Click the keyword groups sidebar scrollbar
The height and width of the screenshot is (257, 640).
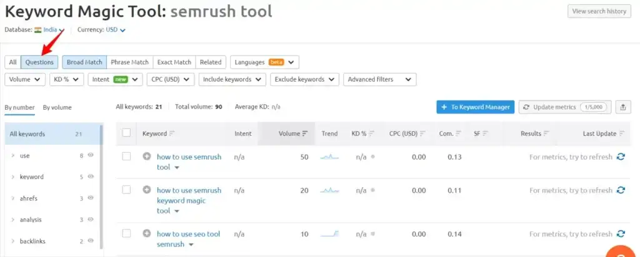click(x=101, y=187)
